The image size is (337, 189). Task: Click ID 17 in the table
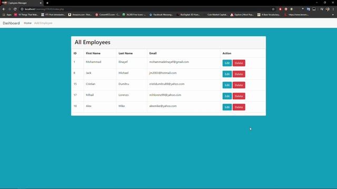coord(75,95)
